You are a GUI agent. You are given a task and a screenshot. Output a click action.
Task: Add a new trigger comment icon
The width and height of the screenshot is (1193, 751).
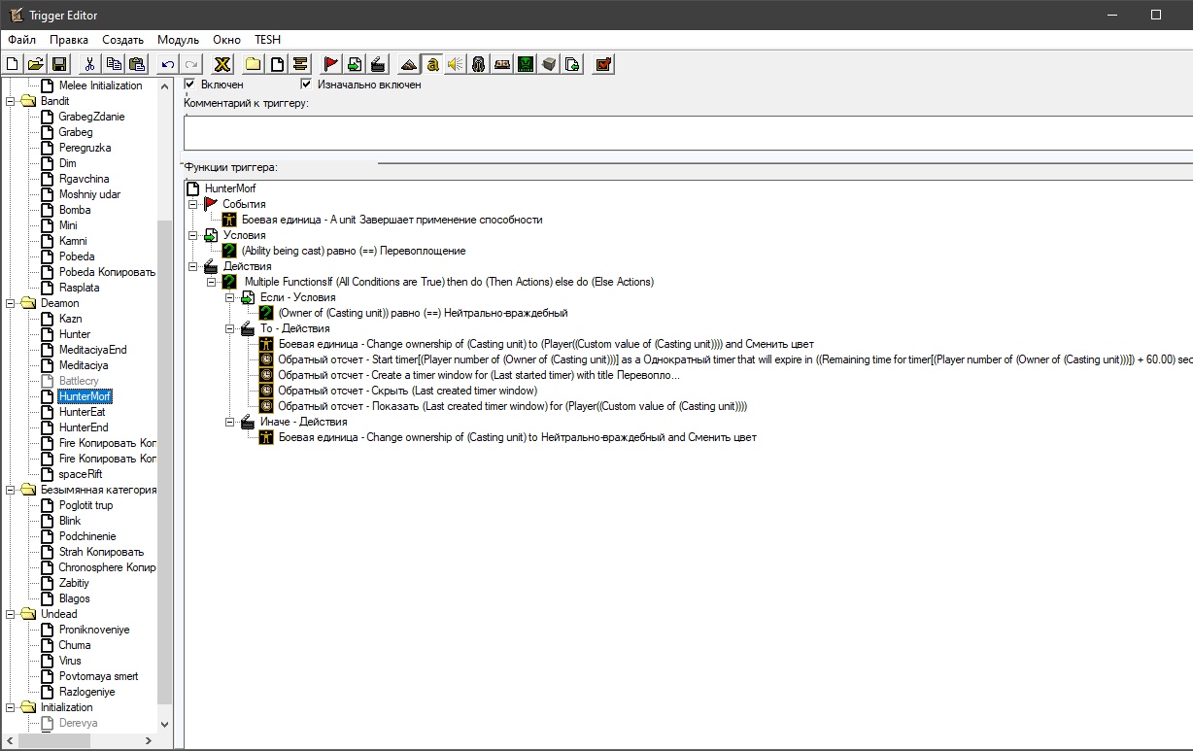coord(300,64)
